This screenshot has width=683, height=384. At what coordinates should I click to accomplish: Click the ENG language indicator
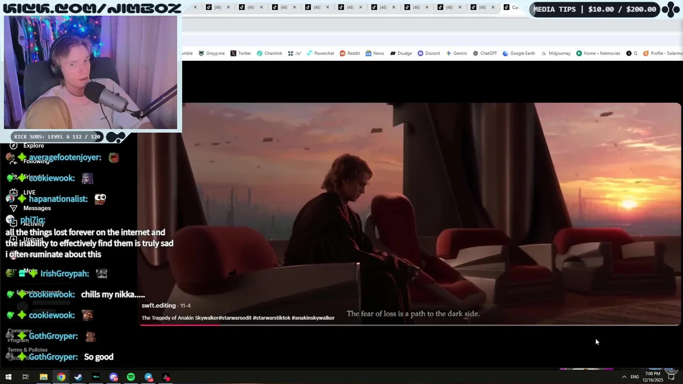(x=634, y=377)
